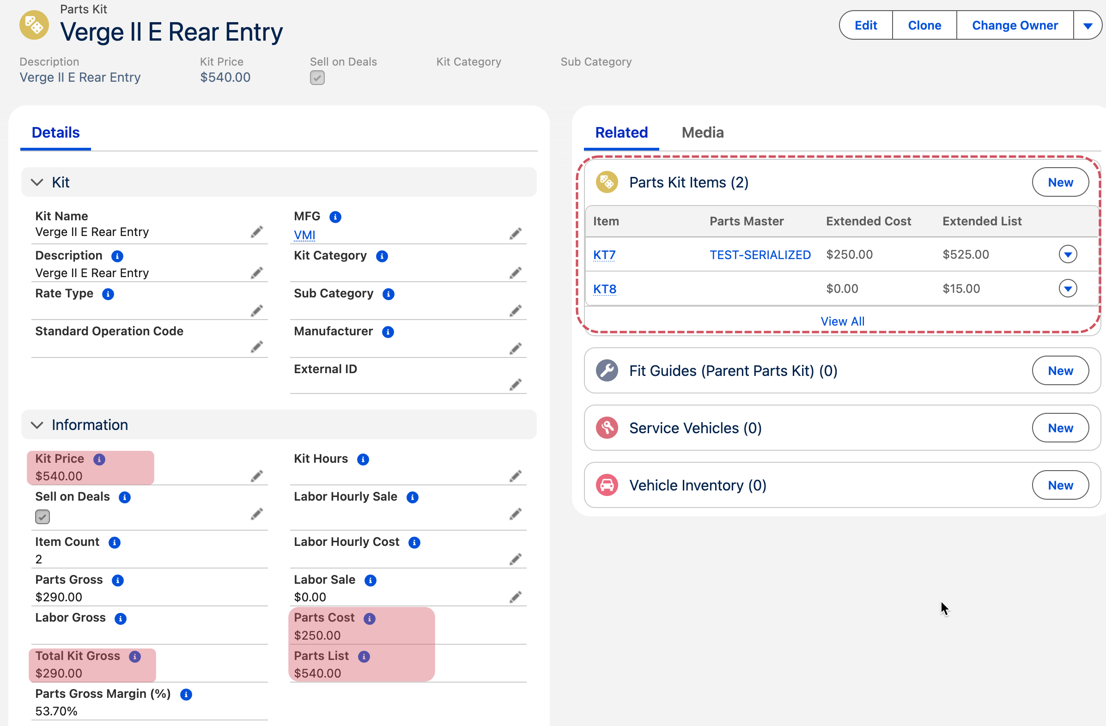Click the Parts Kit record icon in header
This screenshot has height=726, width=1106.
click(34, 25)
